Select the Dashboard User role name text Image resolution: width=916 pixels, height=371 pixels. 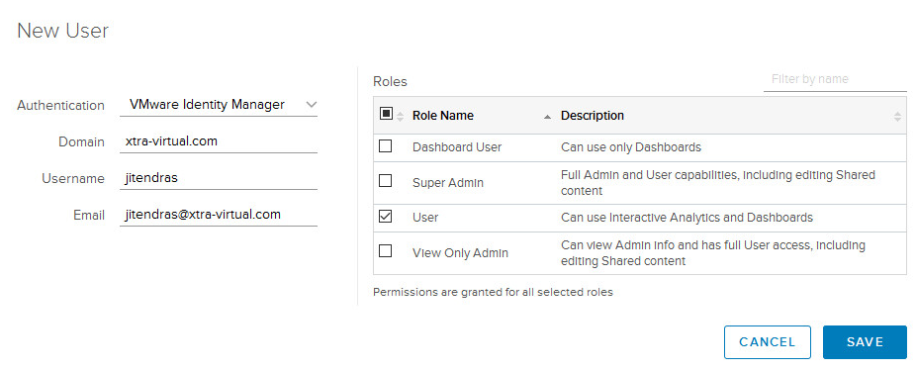pyautogui.click(x=457, y=147)
